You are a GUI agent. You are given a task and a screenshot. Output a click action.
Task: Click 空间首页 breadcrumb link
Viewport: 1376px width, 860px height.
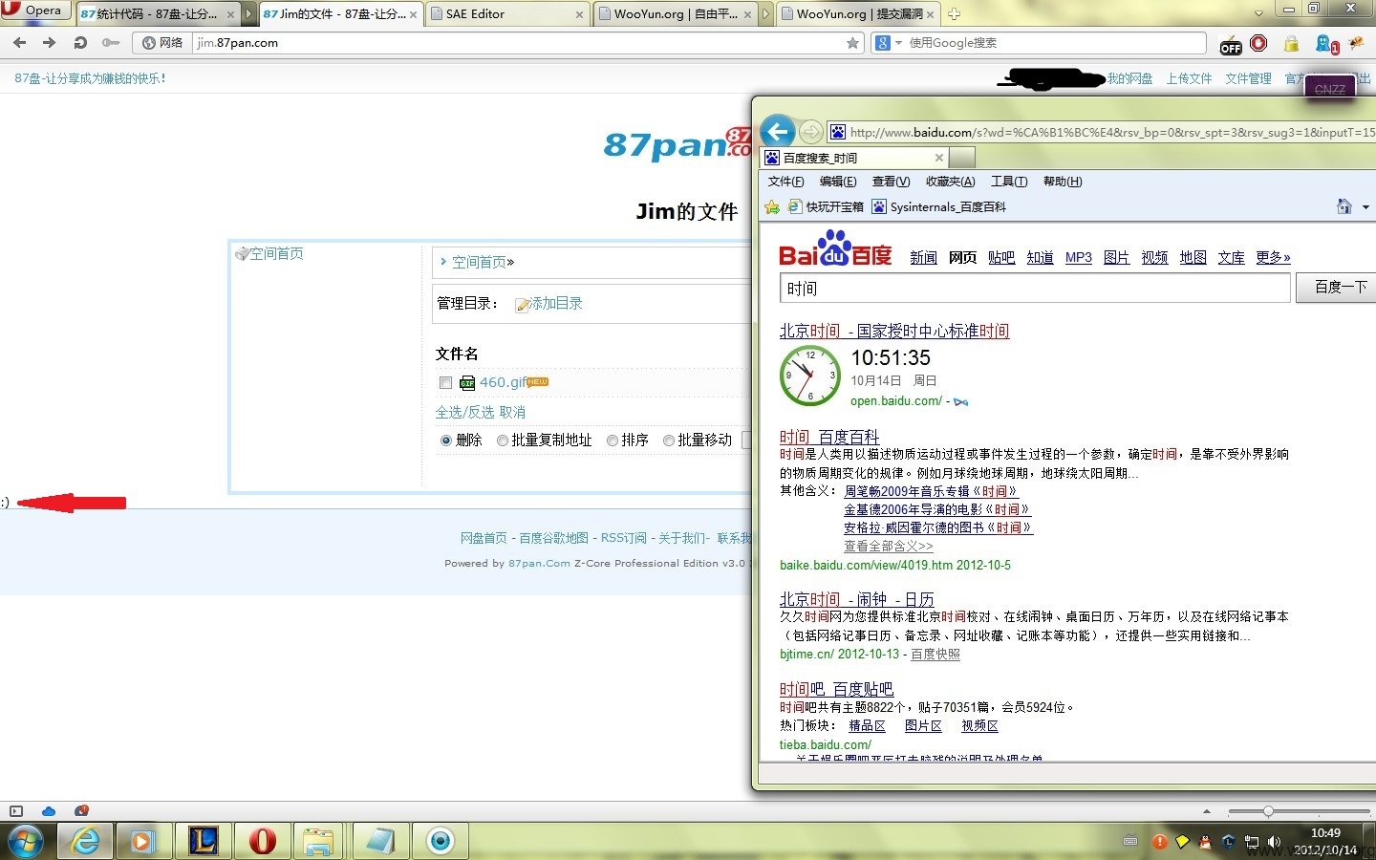[479, 262]
